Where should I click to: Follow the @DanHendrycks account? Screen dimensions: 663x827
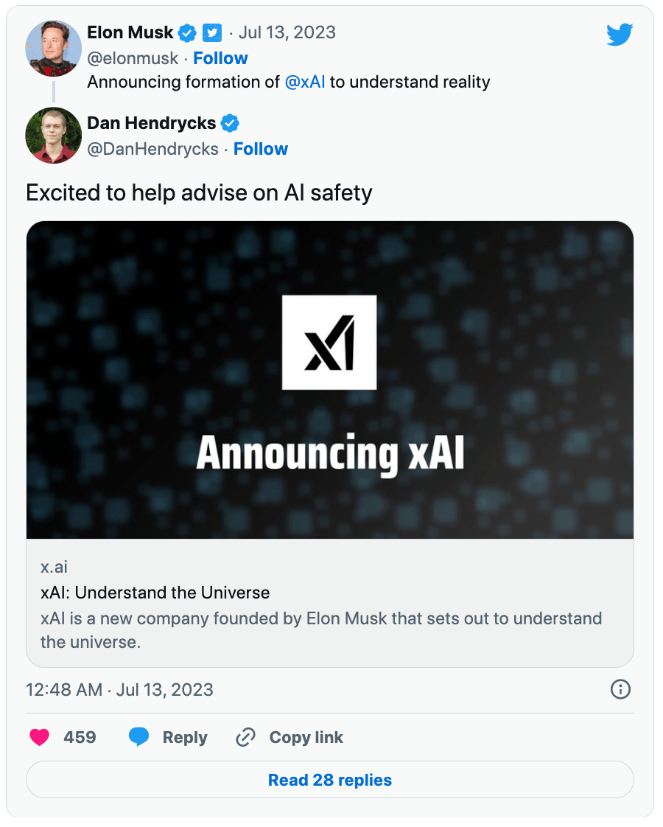(261, 149)
